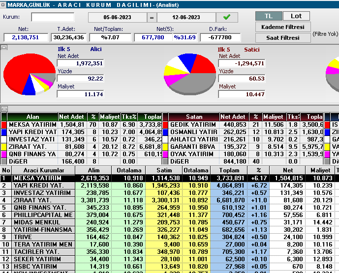Image resolution: width=339 pixels, height=273 pixels.
Task: Collapse the pie chart panel
Action: pyautogui.click(x=4, y=48)
